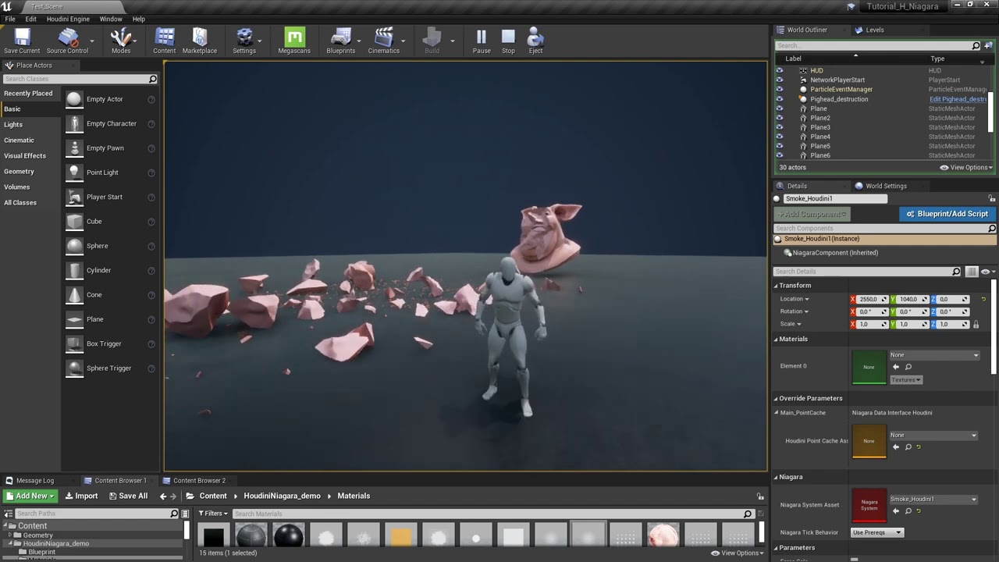Pick the Cube primitive icon
The width and height of the screenshot is (999, 562).
[x=74, y=222]
